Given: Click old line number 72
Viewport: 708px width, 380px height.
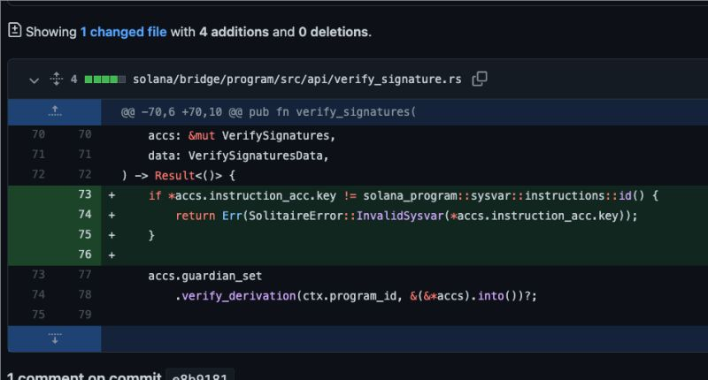Looking at the screenshot, I should (38, 174).
